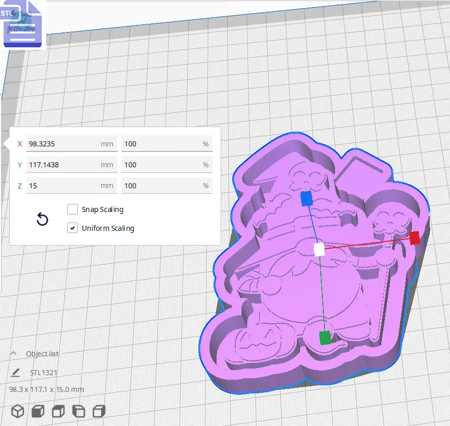Select the right side view icon

99,411
